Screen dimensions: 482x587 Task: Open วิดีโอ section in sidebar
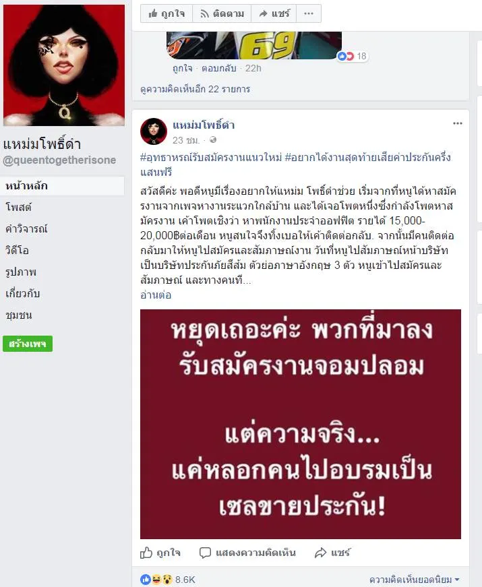pyautogui.click(x=17, y=250)
